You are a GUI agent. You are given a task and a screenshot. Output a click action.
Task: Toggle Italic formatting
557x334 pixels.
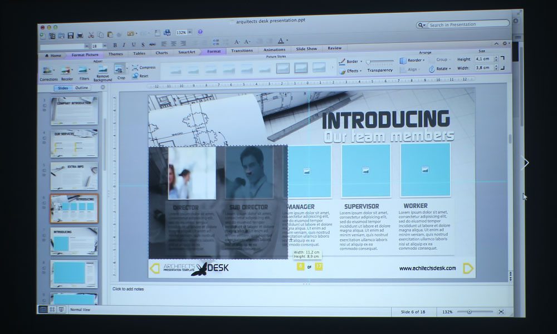coord(124,45)
